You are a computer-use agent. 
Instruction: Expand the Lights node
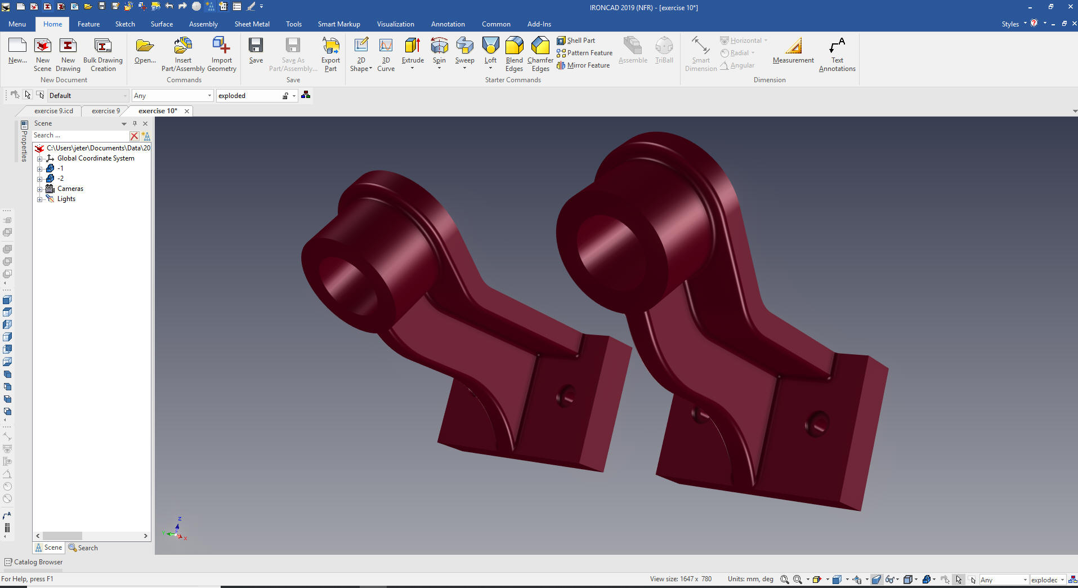40,199
